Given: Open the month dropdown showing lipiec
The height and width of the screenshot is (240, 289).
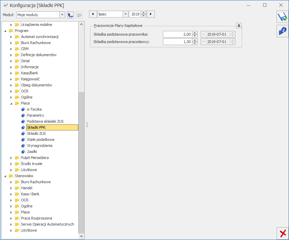Looking at the screenshot, I should (125, 14).
